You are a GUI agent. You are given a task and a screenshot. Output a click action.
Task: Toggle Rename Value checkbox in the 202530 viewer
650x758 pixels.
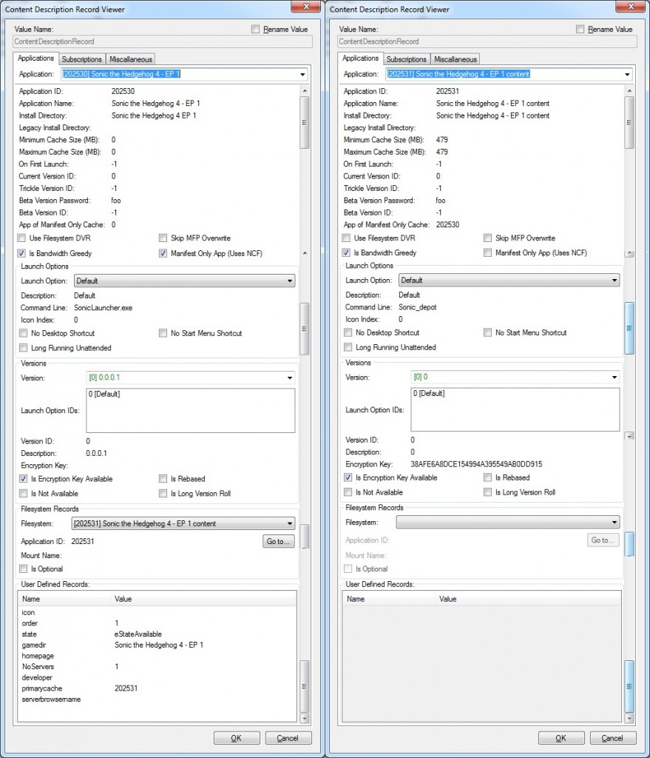pyautogui.click(x=256, y=30)
